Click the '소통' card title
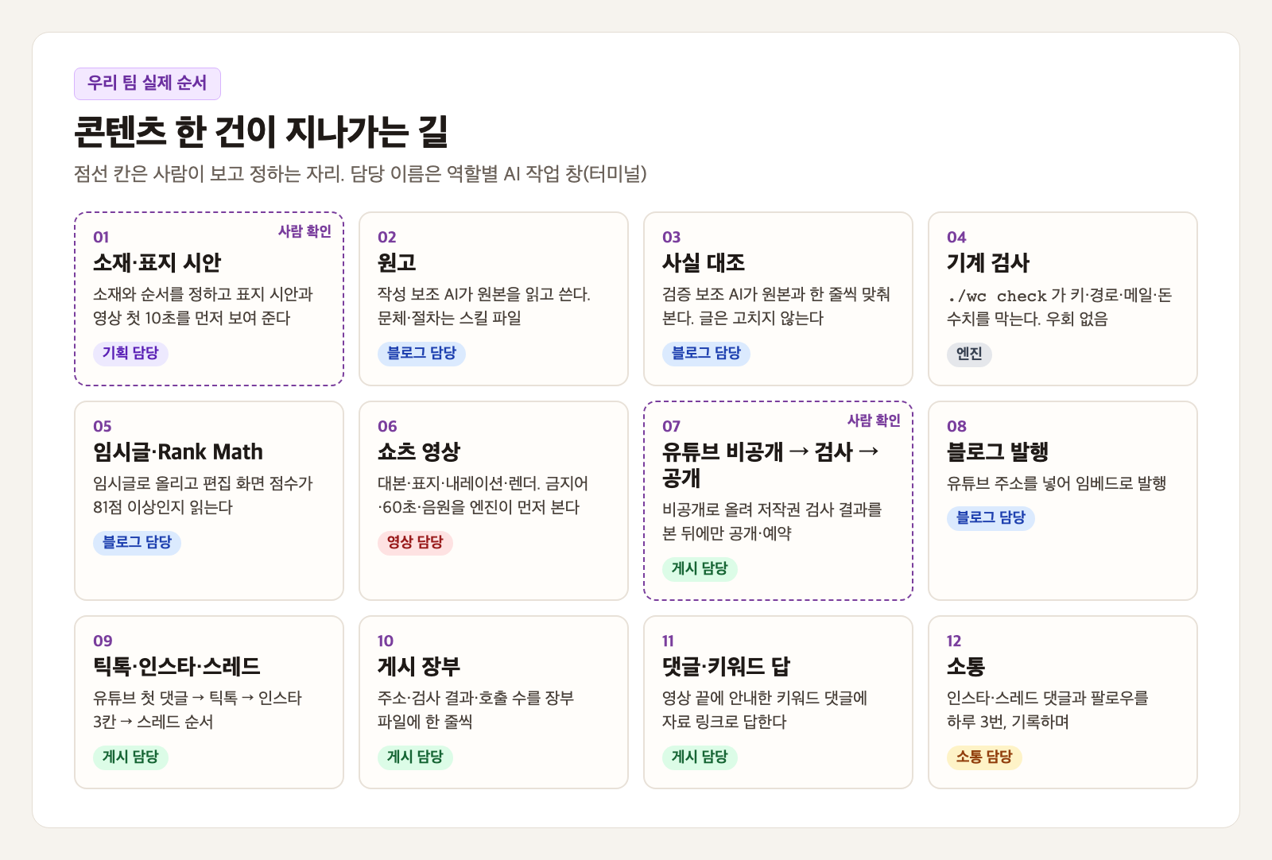1272x860 pixels. click(x=966, y=666)
